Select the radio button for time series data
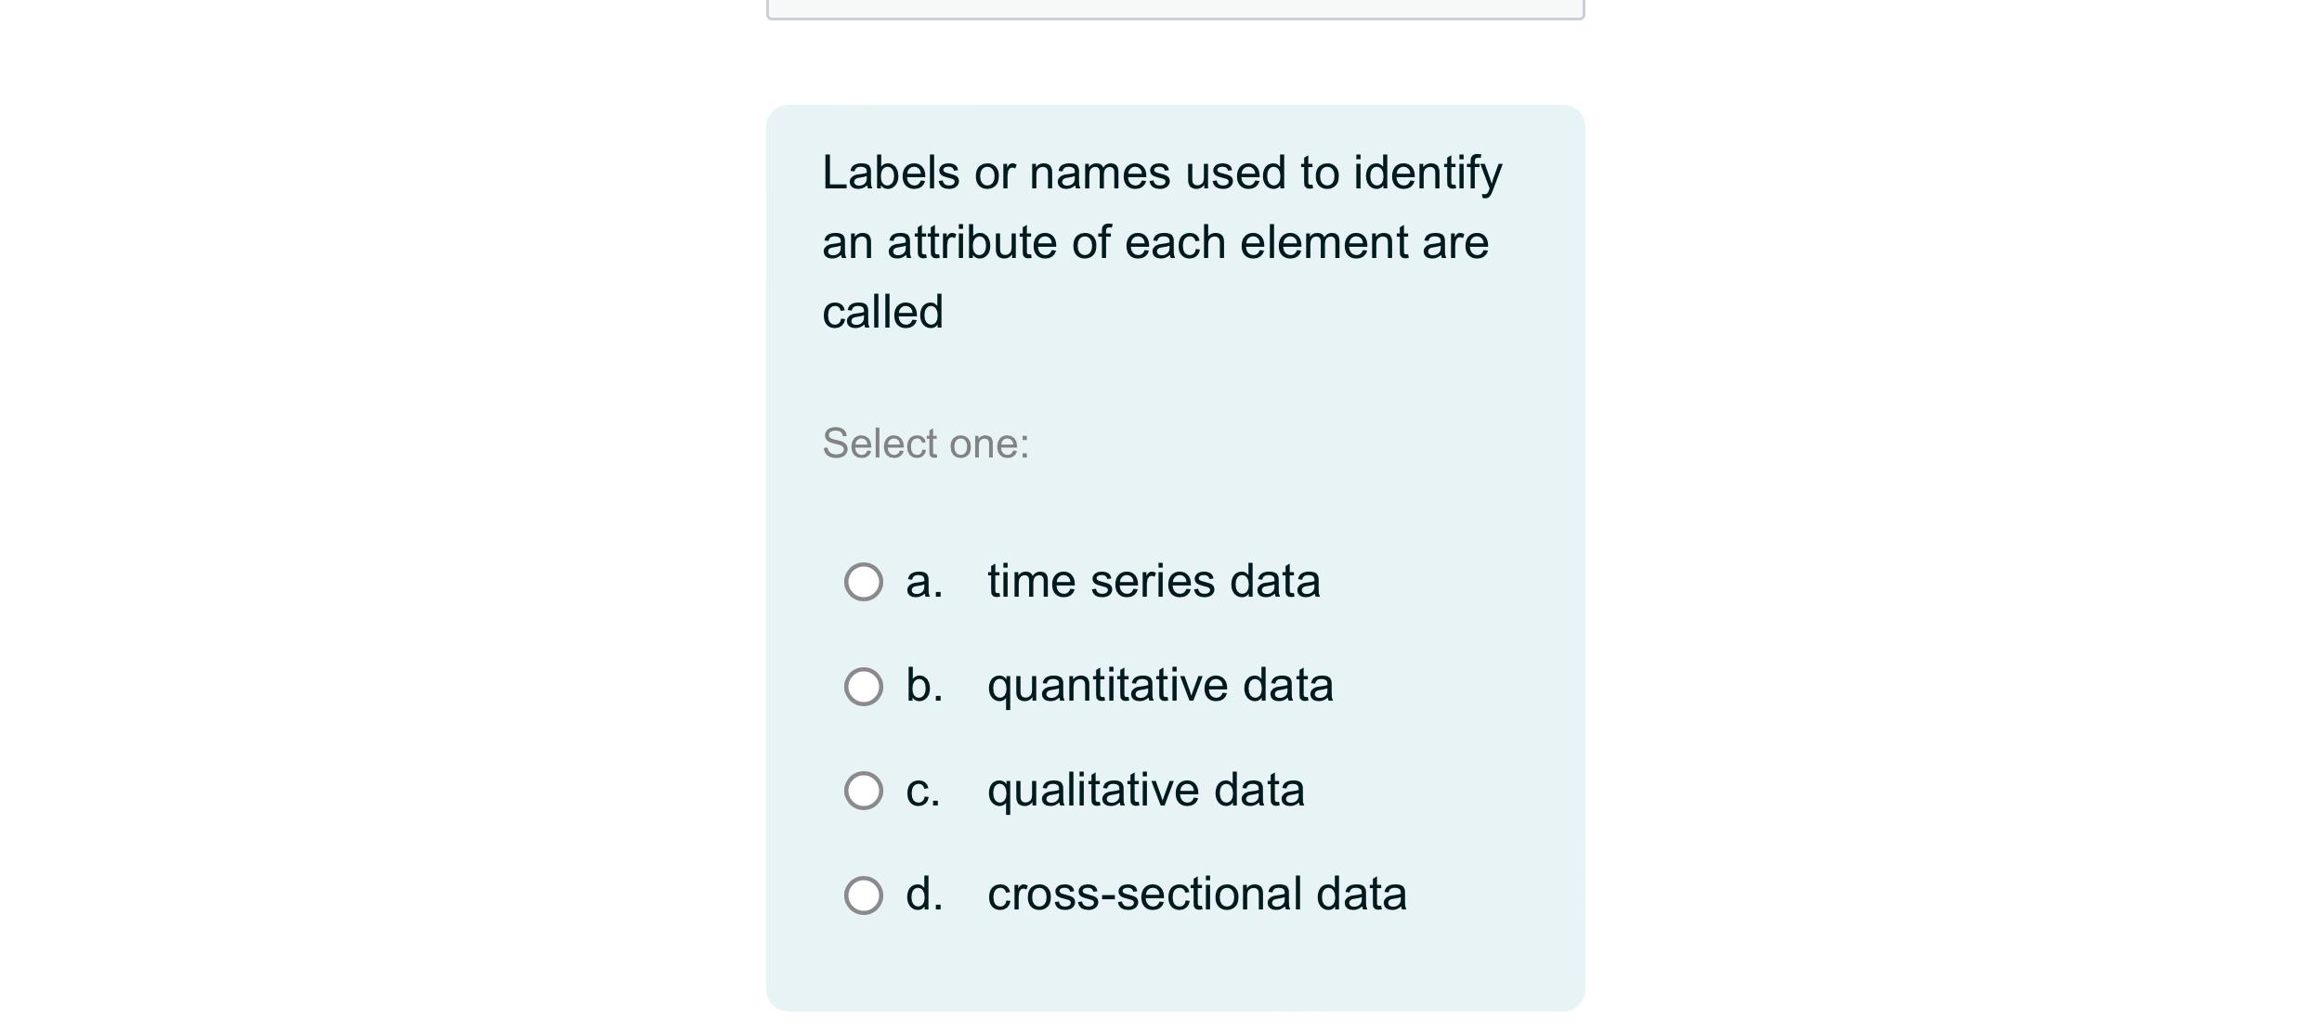This screenshot has height=1031, width=2321. pyautogui.click(x=863, y=582)
